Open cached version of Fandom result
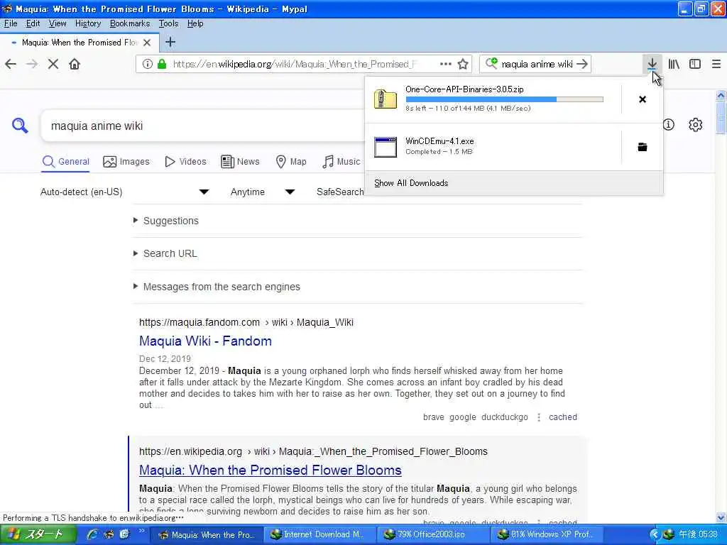 click(x=563, y=417)
